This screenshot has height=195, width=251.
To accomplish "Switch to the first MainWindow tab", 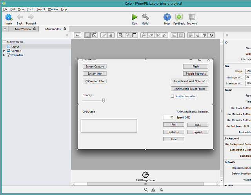I will pyautogui.click(x=24, y=29).
